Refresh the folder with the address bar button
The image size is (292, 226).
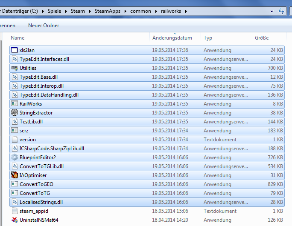281,11
